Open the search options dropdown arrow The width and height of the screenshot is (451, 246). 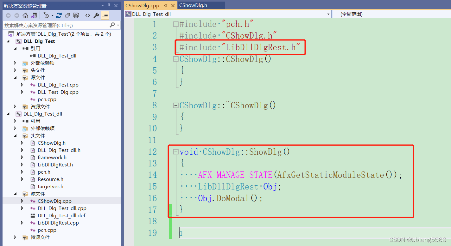[x=118, y=25]
